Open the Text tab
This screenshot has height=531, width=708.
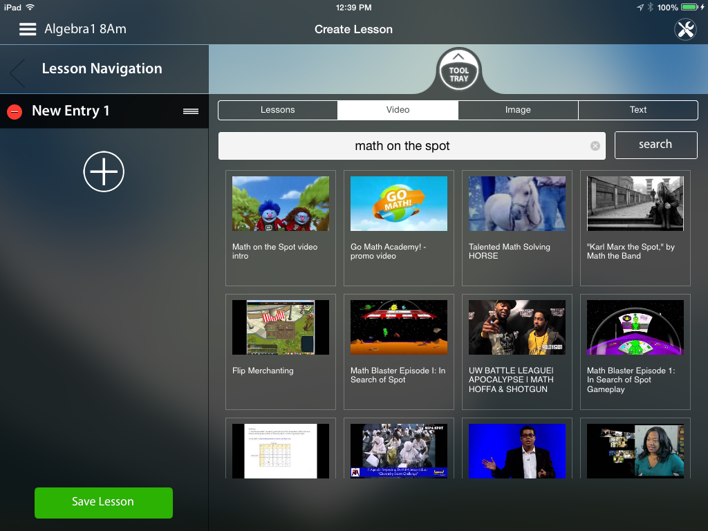click(638, 110)
